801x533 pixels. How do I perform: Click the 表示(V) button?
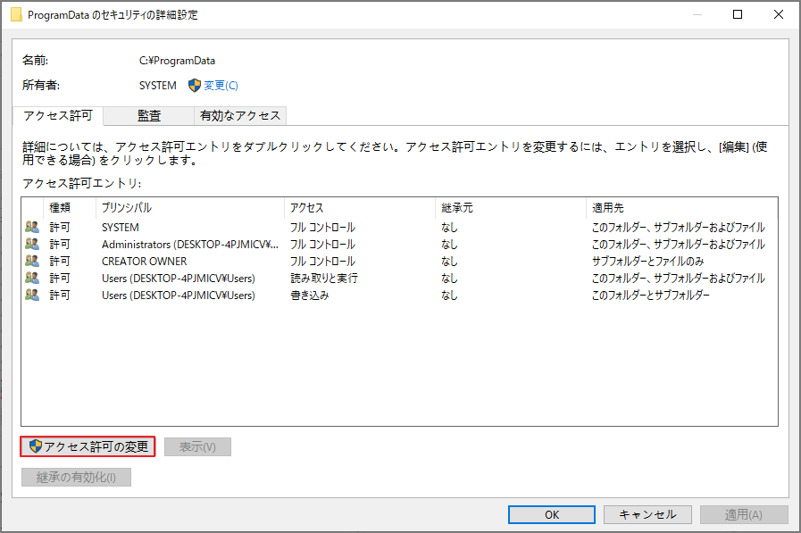coord(197,446)
